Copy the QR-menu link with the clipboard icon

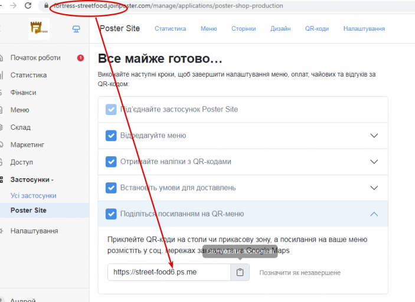pyautogui.click(x=240, y=272)
